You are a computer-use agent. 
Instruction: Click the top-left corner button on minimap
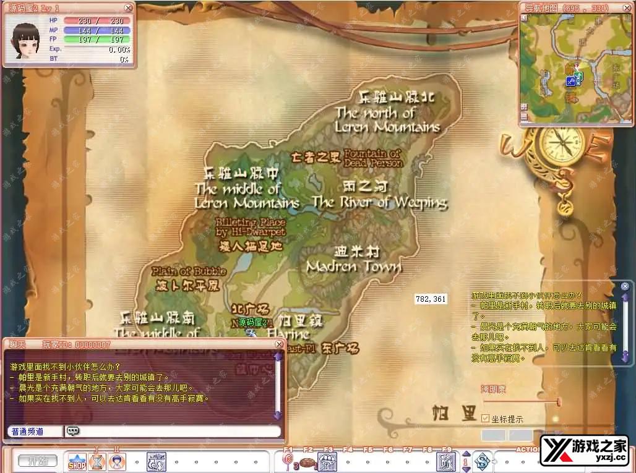coord(524,18)
